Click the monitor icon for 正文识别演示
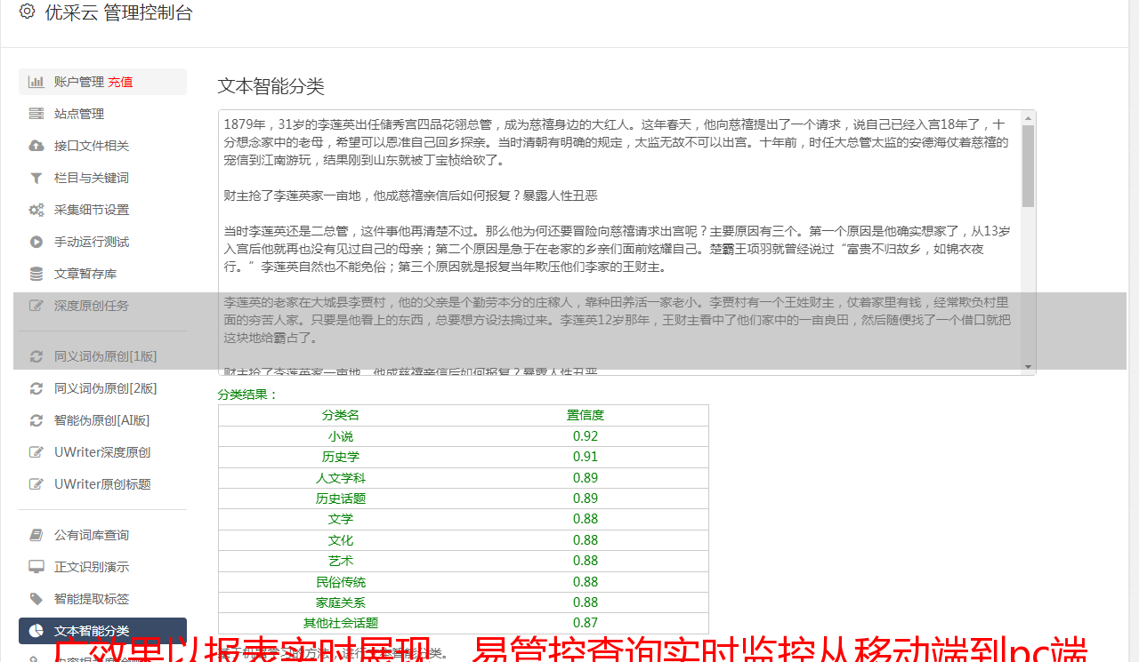Screen dimensions: 1139x662 36,567
